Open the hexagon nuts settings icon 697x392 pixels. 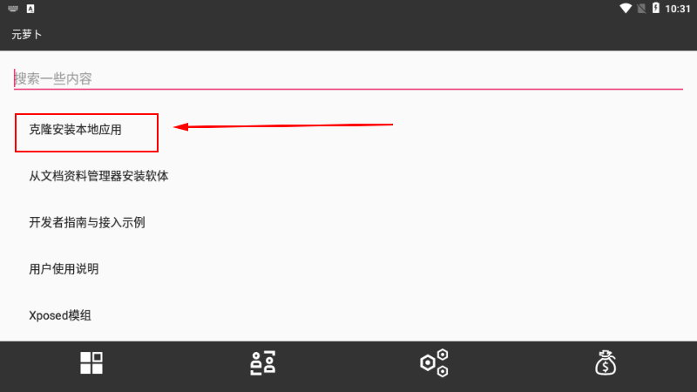point(434,363)
